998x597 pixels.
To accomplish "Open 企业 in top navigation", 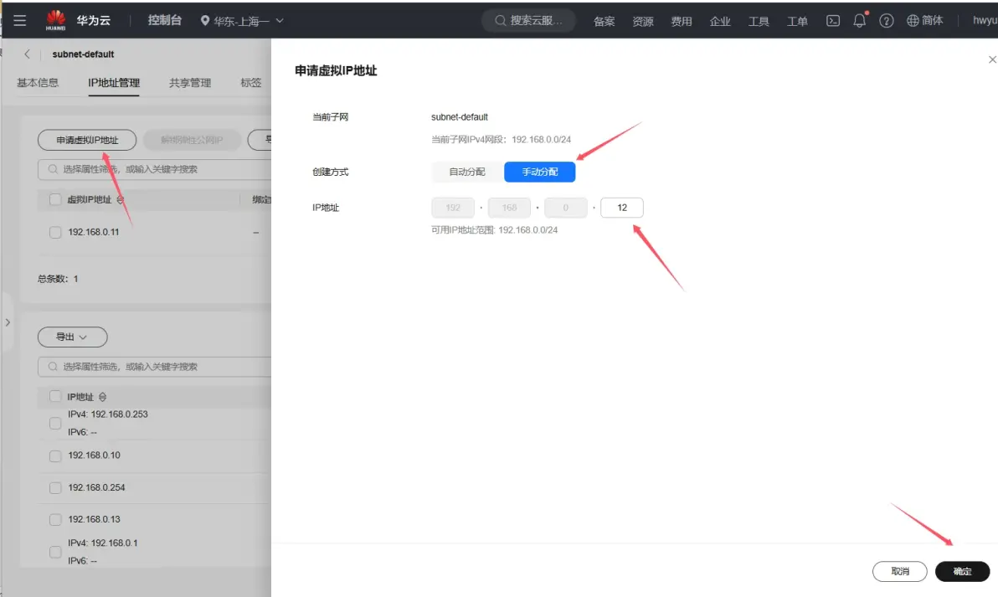I will (x=720, y=21).
